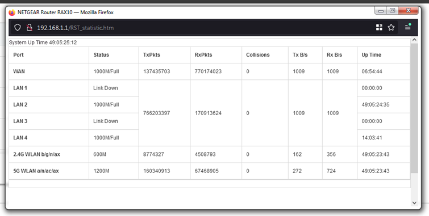Screen dimensions: 429x216
Task: Select the LAN 2 port label
Action: coord(20,104)
